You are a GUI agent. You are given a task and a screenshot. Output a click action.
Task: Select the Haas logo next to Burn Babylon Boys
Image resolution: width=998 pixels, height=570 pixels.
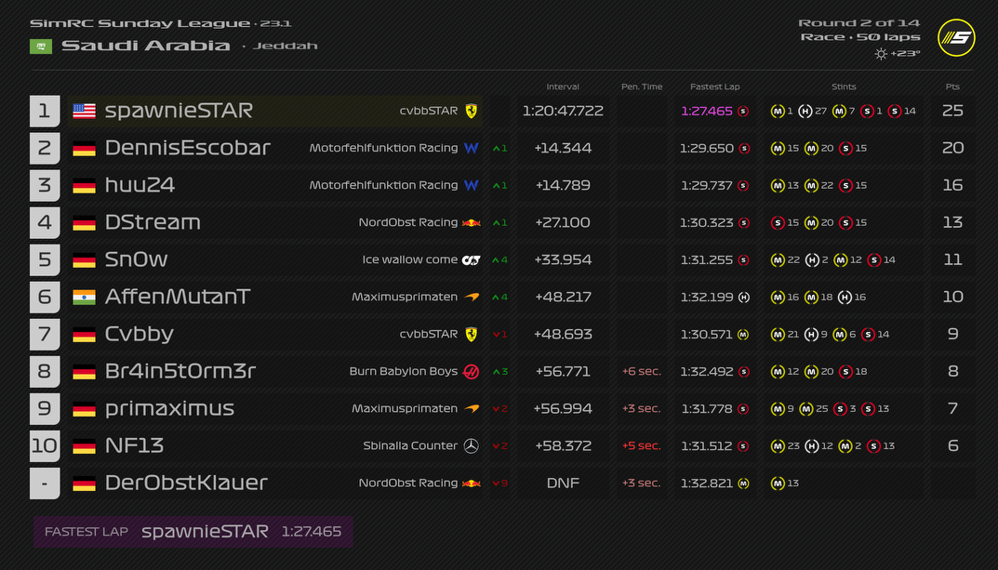[472, 371]
